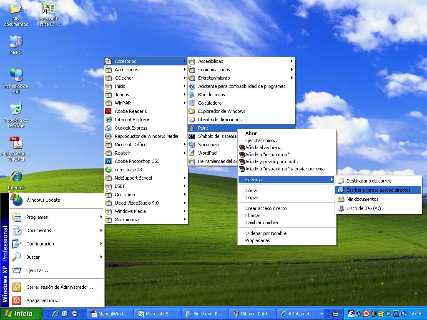Screen dimensions: 427x320
Task: Click Calculadora icon in Accesorios
Action: click(x=192, y=103)
